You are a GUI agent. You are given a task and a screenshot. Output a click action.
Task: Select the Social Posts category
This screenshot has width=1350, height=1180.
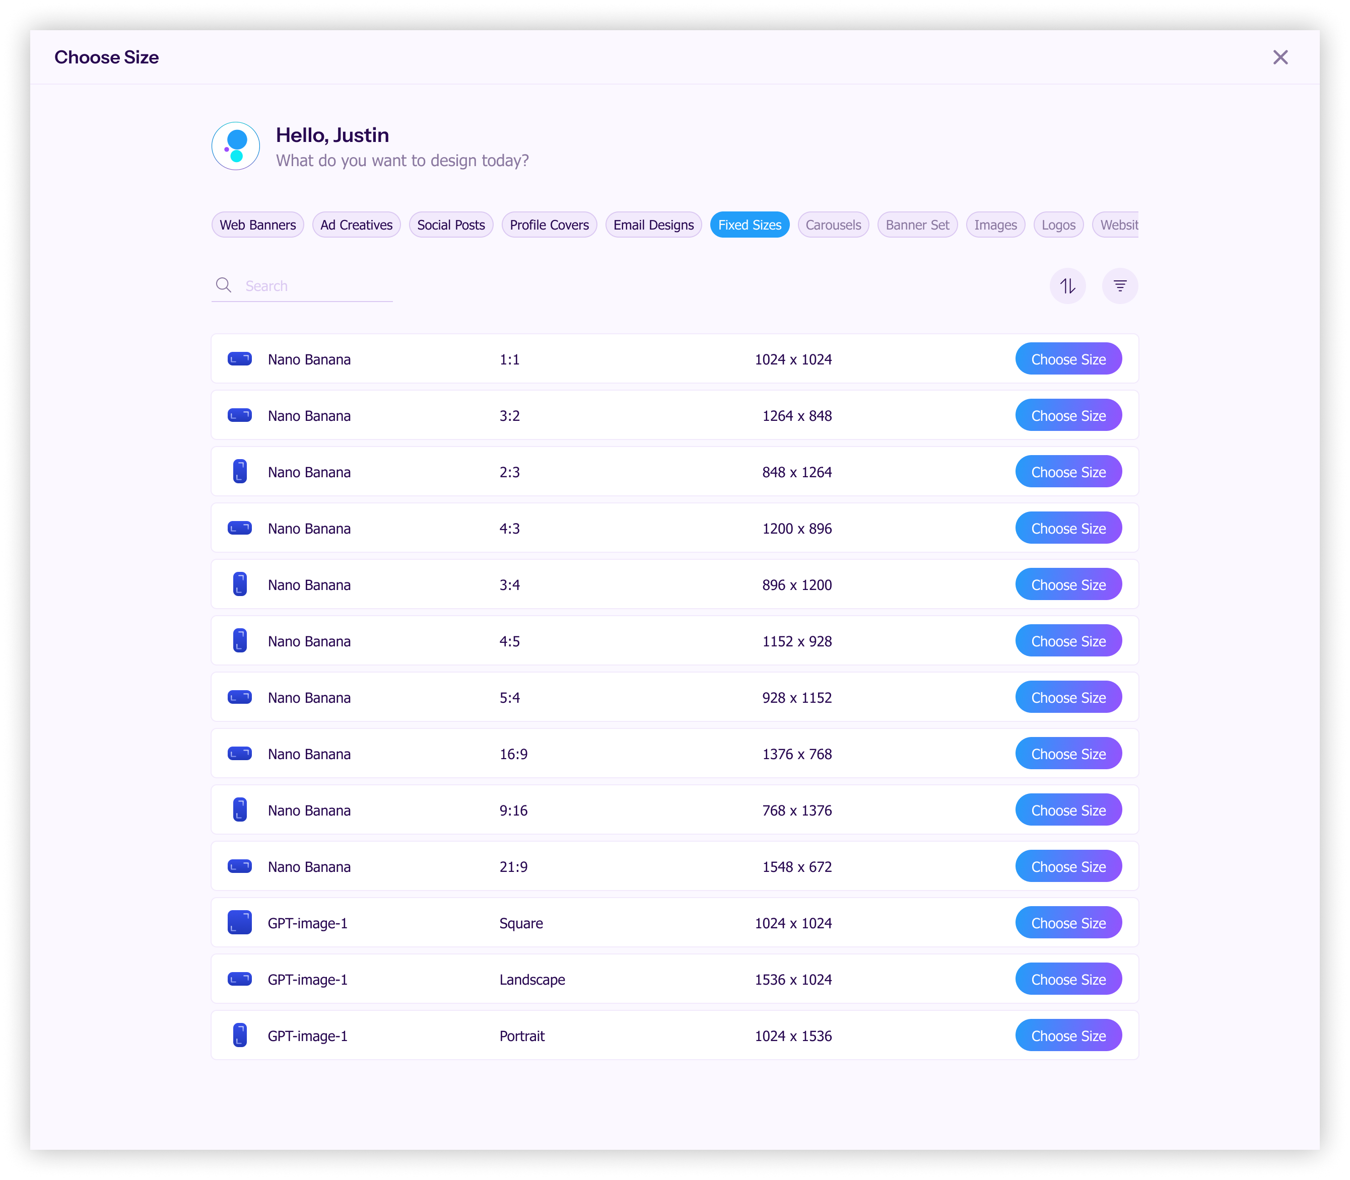(451, 225)
